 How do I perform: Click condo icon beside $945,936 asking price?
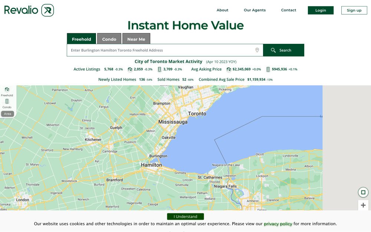pos(268,69)
